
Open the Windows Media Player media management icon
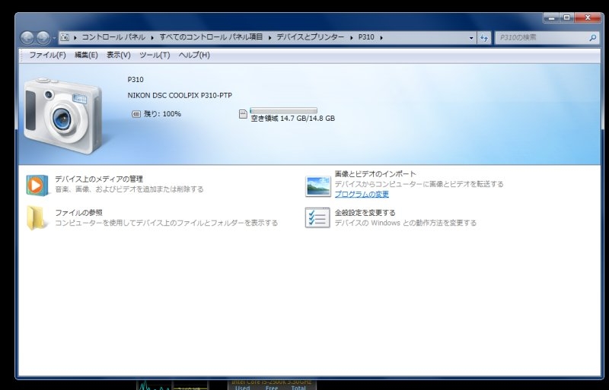(x=37, y=185)
